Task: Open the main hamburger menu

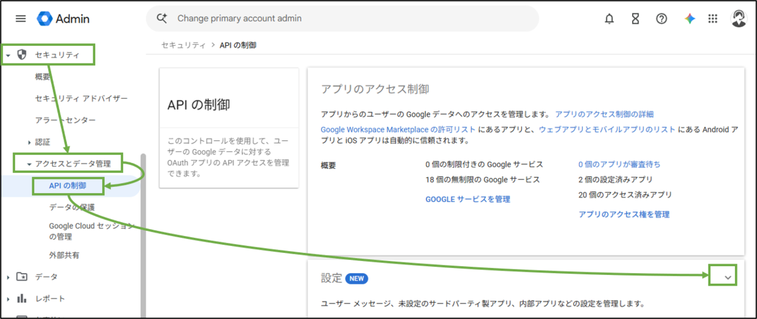Action: tap(21, 19)
